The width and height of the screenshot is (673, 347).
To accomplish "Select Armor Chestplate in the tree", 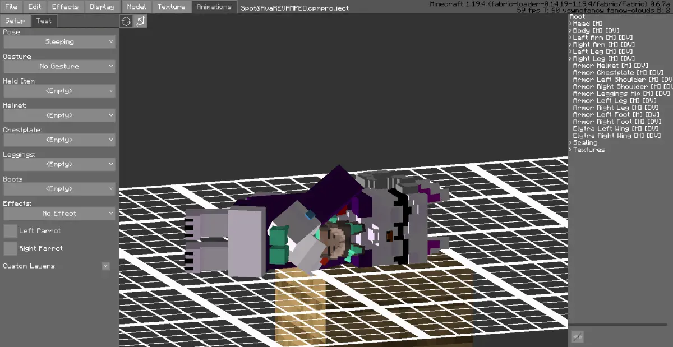I will click(618, 73).
